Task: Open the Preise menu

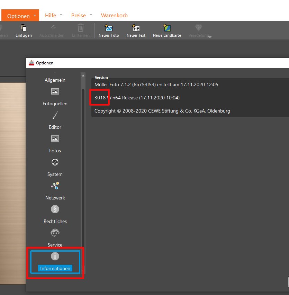Action: click(79, 16)
